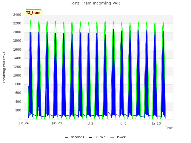Click the 0 y-axis tick label
The height and width of the screenshot is (143, 191).
(x=20, y=119)
